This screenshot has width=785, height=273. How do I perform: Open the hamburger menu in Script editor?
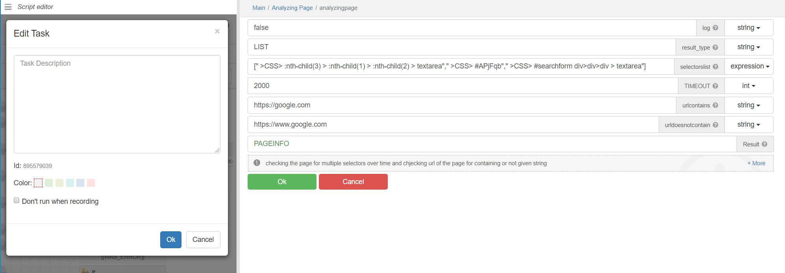click(x=8, y=7)
